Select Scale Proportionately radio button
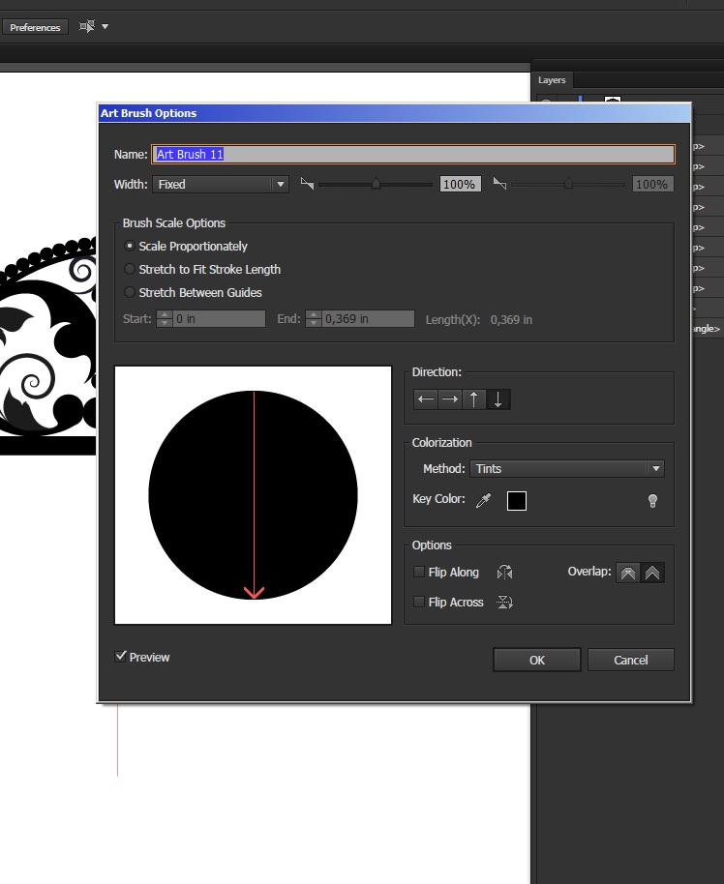Image resolution: width=724 pixels, height=884 pixels. [x=130, y=246]
